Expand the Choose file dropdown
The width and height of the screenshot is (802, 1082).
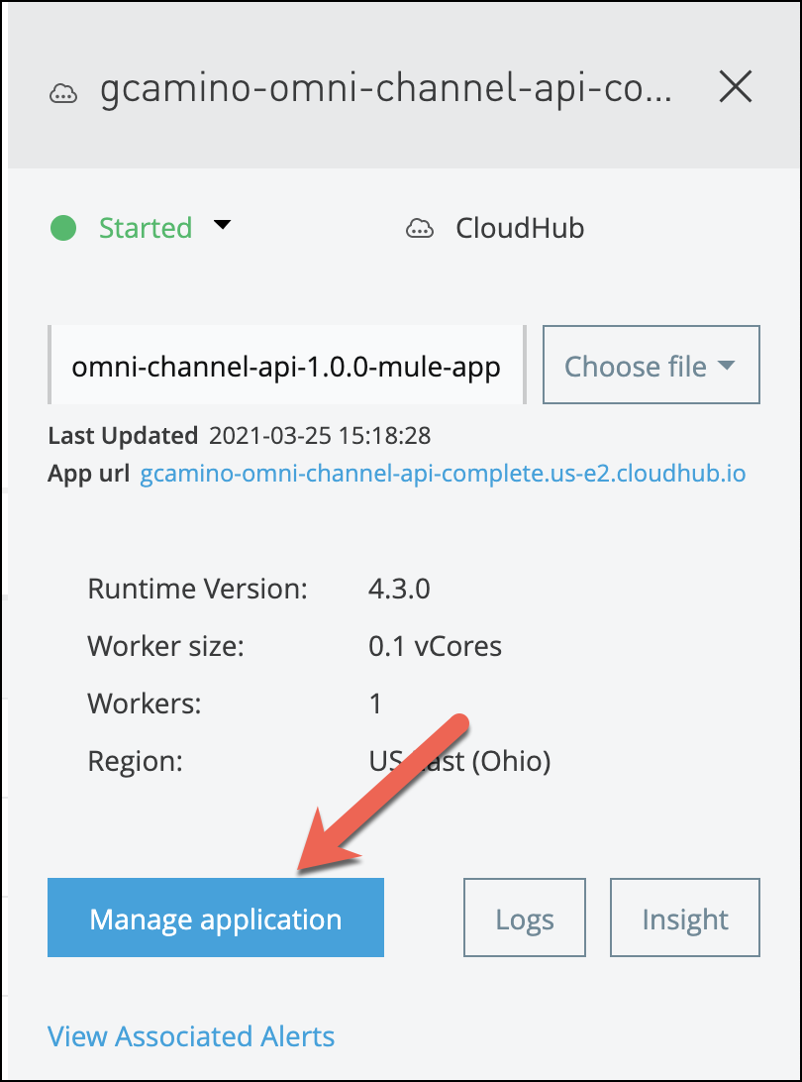pos(651,365)
